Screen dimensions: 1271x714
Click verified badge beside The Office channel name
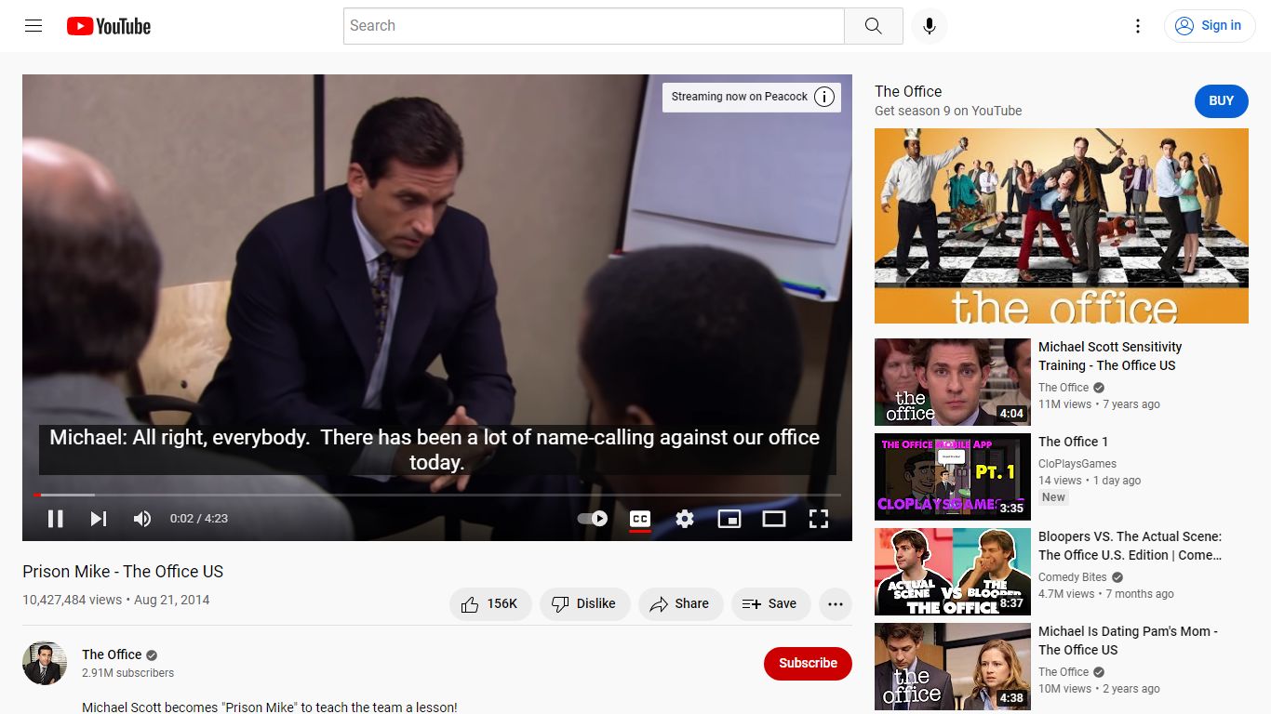pyautogui.click(x=152, y=654)
